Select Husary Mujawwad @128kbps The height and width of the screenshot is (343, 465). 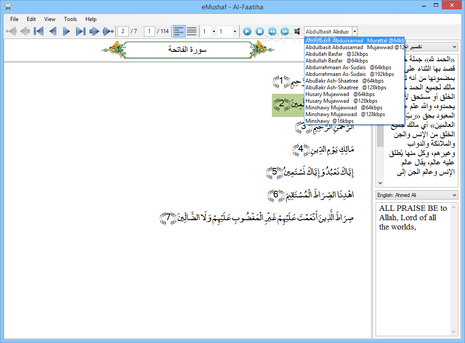355,101
